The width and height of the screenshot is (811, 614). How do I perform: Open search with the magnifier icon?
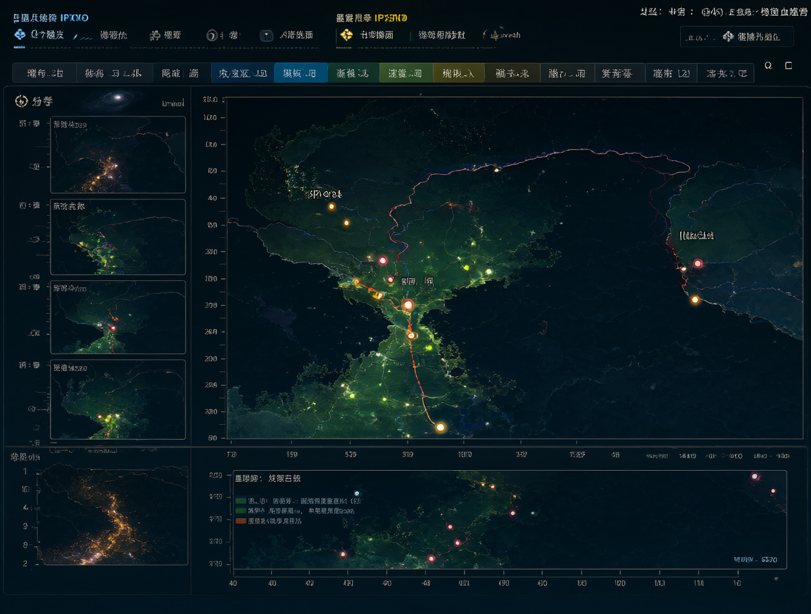point(768,65)
